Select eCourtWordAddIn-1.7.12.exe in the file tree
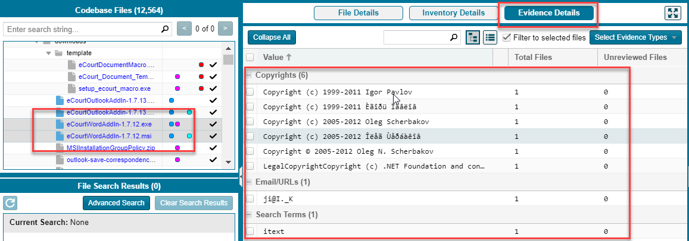 point(109,124)
